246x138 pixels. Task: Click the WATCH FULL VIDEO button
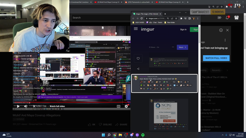pos(216,58)
